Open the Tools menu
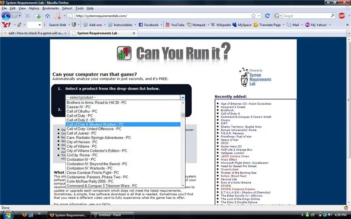Image resolution: width=351 pixels, height=219 pixels. click(x=79, y=8)
